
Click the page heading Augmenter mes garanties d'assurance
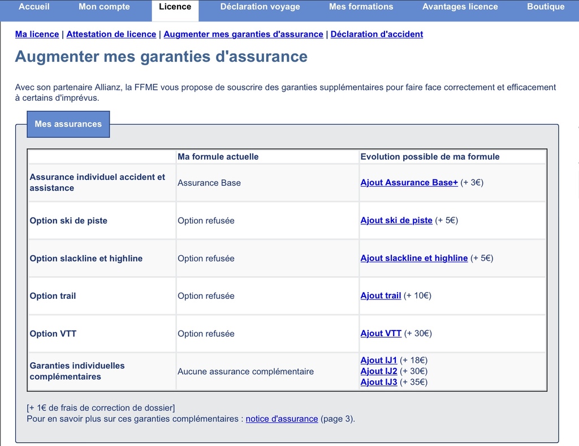(x=161, y=57)
